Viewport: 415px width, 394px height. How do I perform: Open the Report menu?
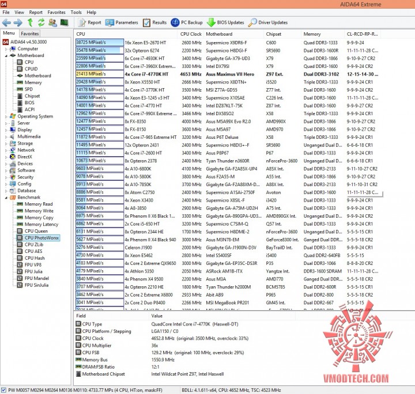point(36,12)
